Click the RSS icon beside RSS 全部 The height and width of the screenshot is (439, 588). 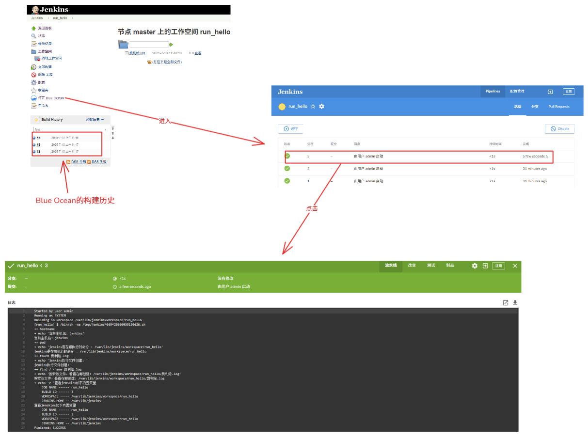coord(68,162)
